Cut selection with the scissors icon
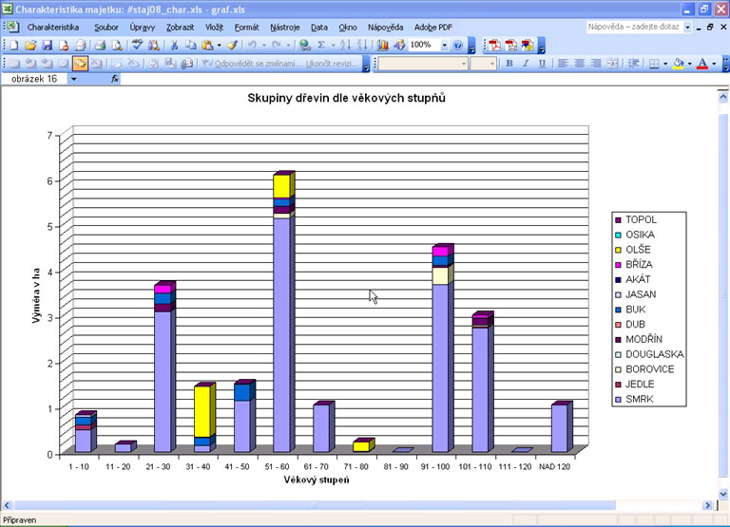Screen dimensions: 730x527 [175, 45]
